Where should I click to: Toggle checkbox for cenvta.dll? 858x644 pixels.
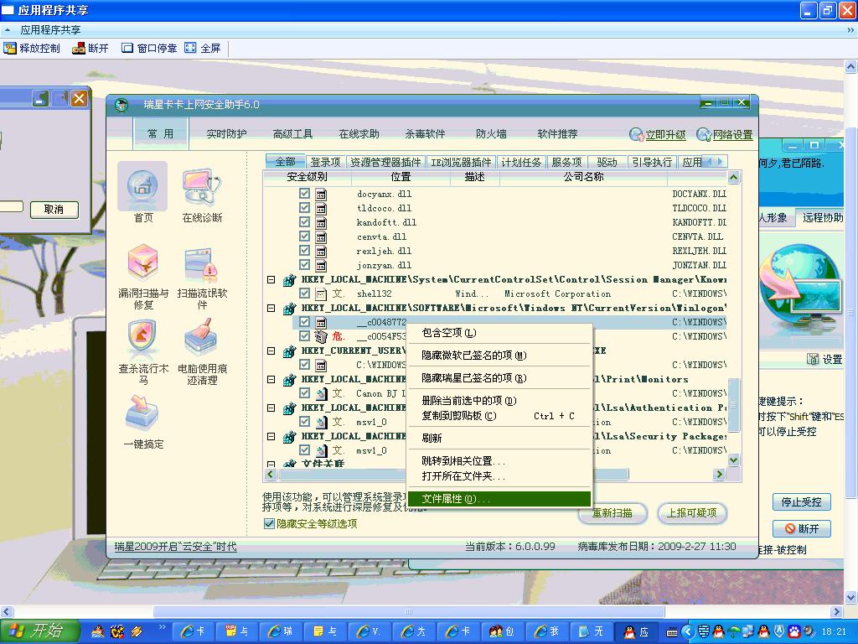tap(304, 236)
